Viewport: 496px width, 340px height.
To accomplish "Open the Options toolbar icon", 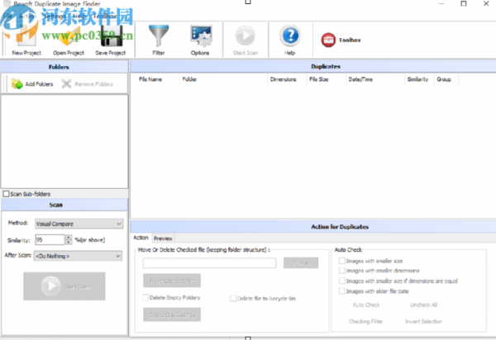I will coord(200,40).
